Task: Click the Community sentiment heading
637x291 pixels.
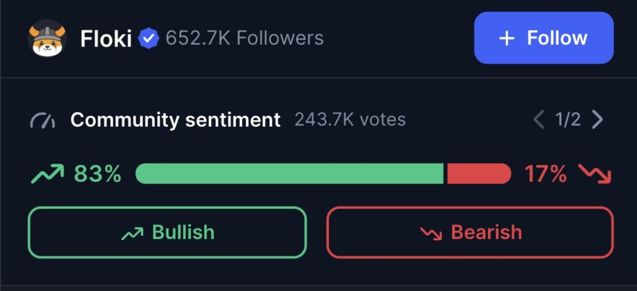Action: (x=175, y=119)
